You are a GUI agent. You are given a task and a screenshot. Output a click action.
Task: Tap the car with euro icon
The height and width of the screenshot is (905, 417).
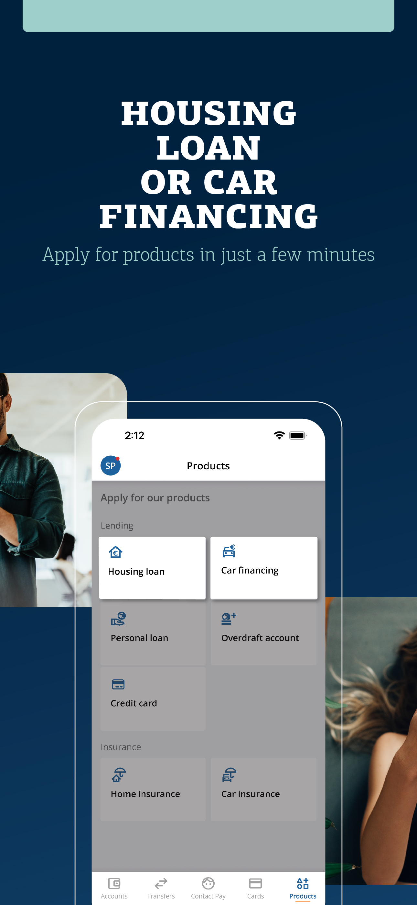pyautogui.click(x=229, y=551)
